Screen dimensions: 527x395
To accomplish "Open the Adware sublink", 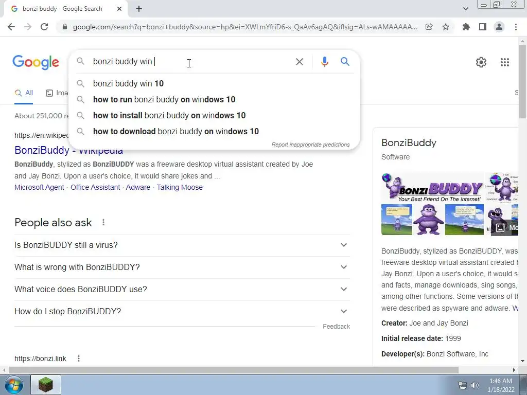I will (x=138, y=187).
